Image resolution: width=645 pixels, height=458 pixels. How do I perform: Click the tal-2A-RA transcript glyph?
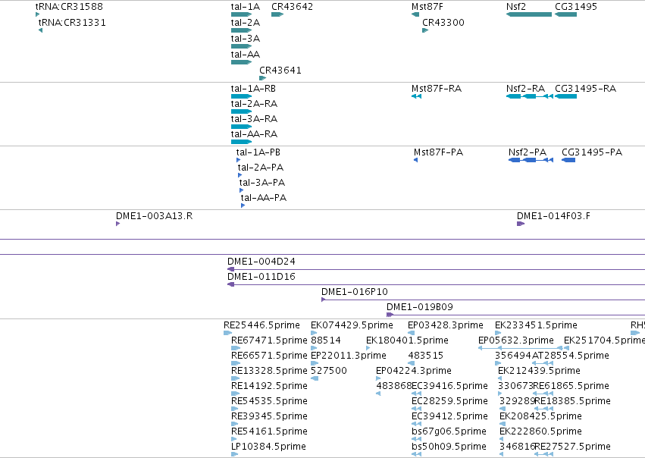[242, 111]
